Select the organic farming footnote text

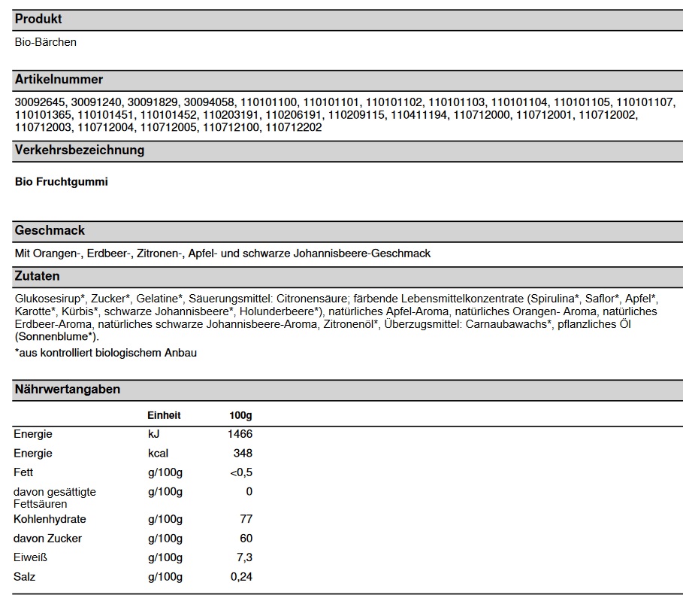(x=105, y=352)
